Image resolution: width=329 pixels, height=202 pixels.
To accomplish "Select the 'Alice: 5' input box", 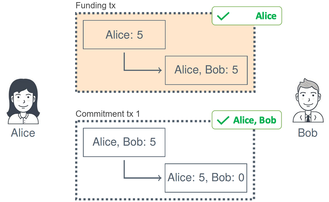I will [124, 35].
